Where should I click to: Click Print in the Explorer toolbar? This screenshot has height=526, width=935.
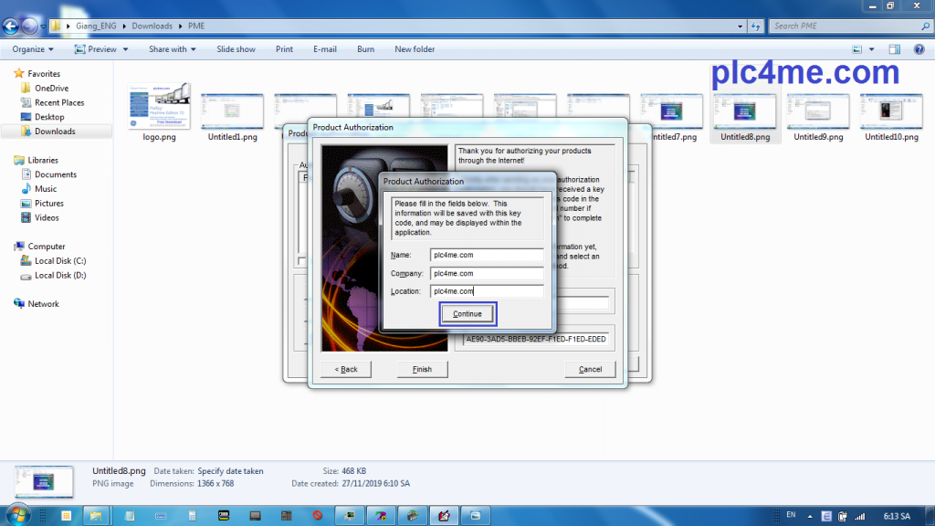(x=284, y=49)
